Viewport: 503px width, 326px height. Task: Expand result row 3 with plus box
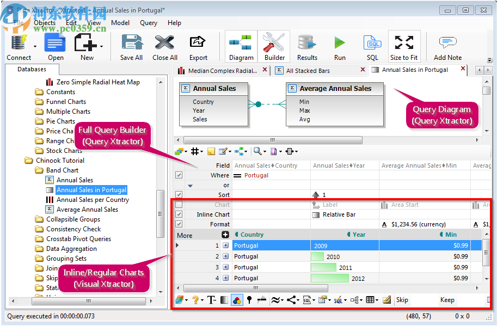pos(226,267)
